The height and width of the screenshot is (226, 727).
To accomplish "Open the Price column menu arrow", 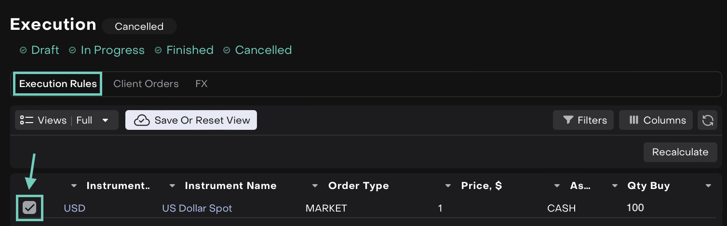I will click(448, 186).
